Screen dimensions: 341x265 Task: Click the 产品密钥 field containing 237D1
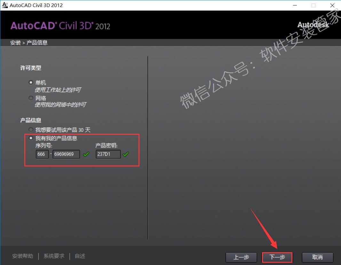coord(108,154)
